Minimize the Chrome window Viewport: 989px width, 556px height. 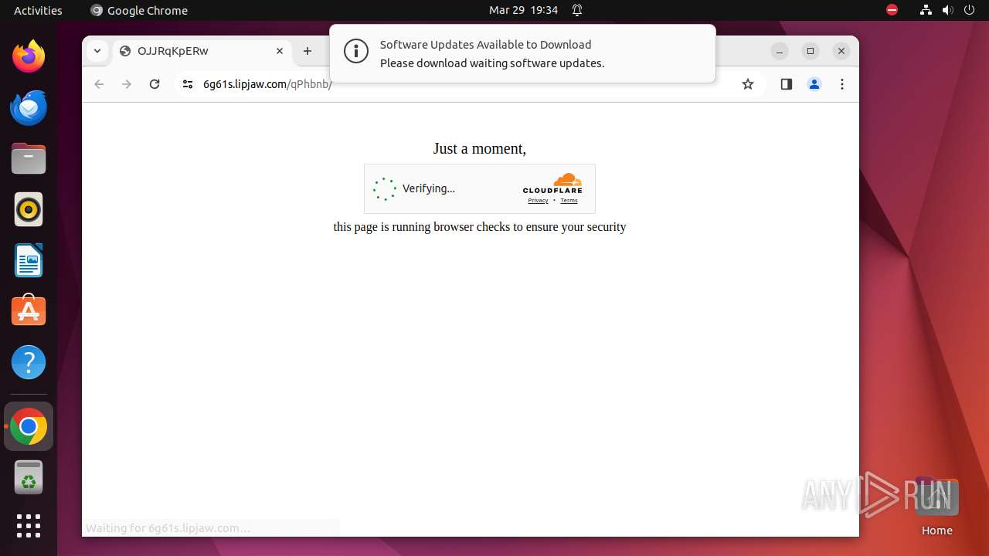pos(780,51)
